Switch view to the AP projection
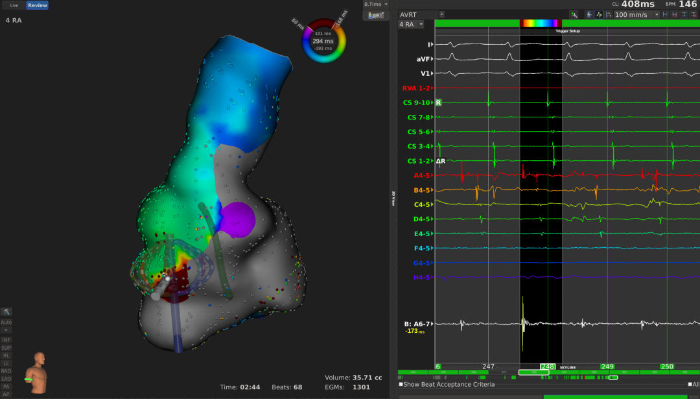700x399 pixels. point(6,394)
